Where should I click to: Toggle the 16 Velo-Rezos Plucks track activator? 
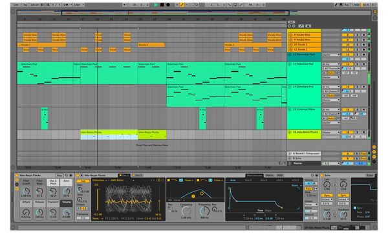(347, 132)
